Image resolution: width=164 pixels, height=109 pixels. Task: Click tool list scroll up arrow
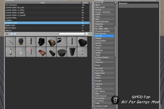(x=115, y=3)
